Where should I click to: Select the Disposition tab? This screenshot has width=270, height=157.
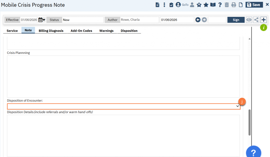coord(129,31)
